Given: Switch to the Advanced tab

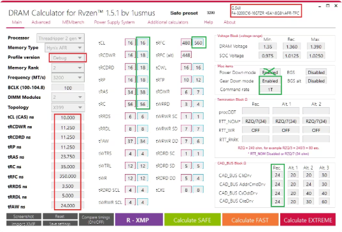Looking at the screenshot, I should (41, 22).
